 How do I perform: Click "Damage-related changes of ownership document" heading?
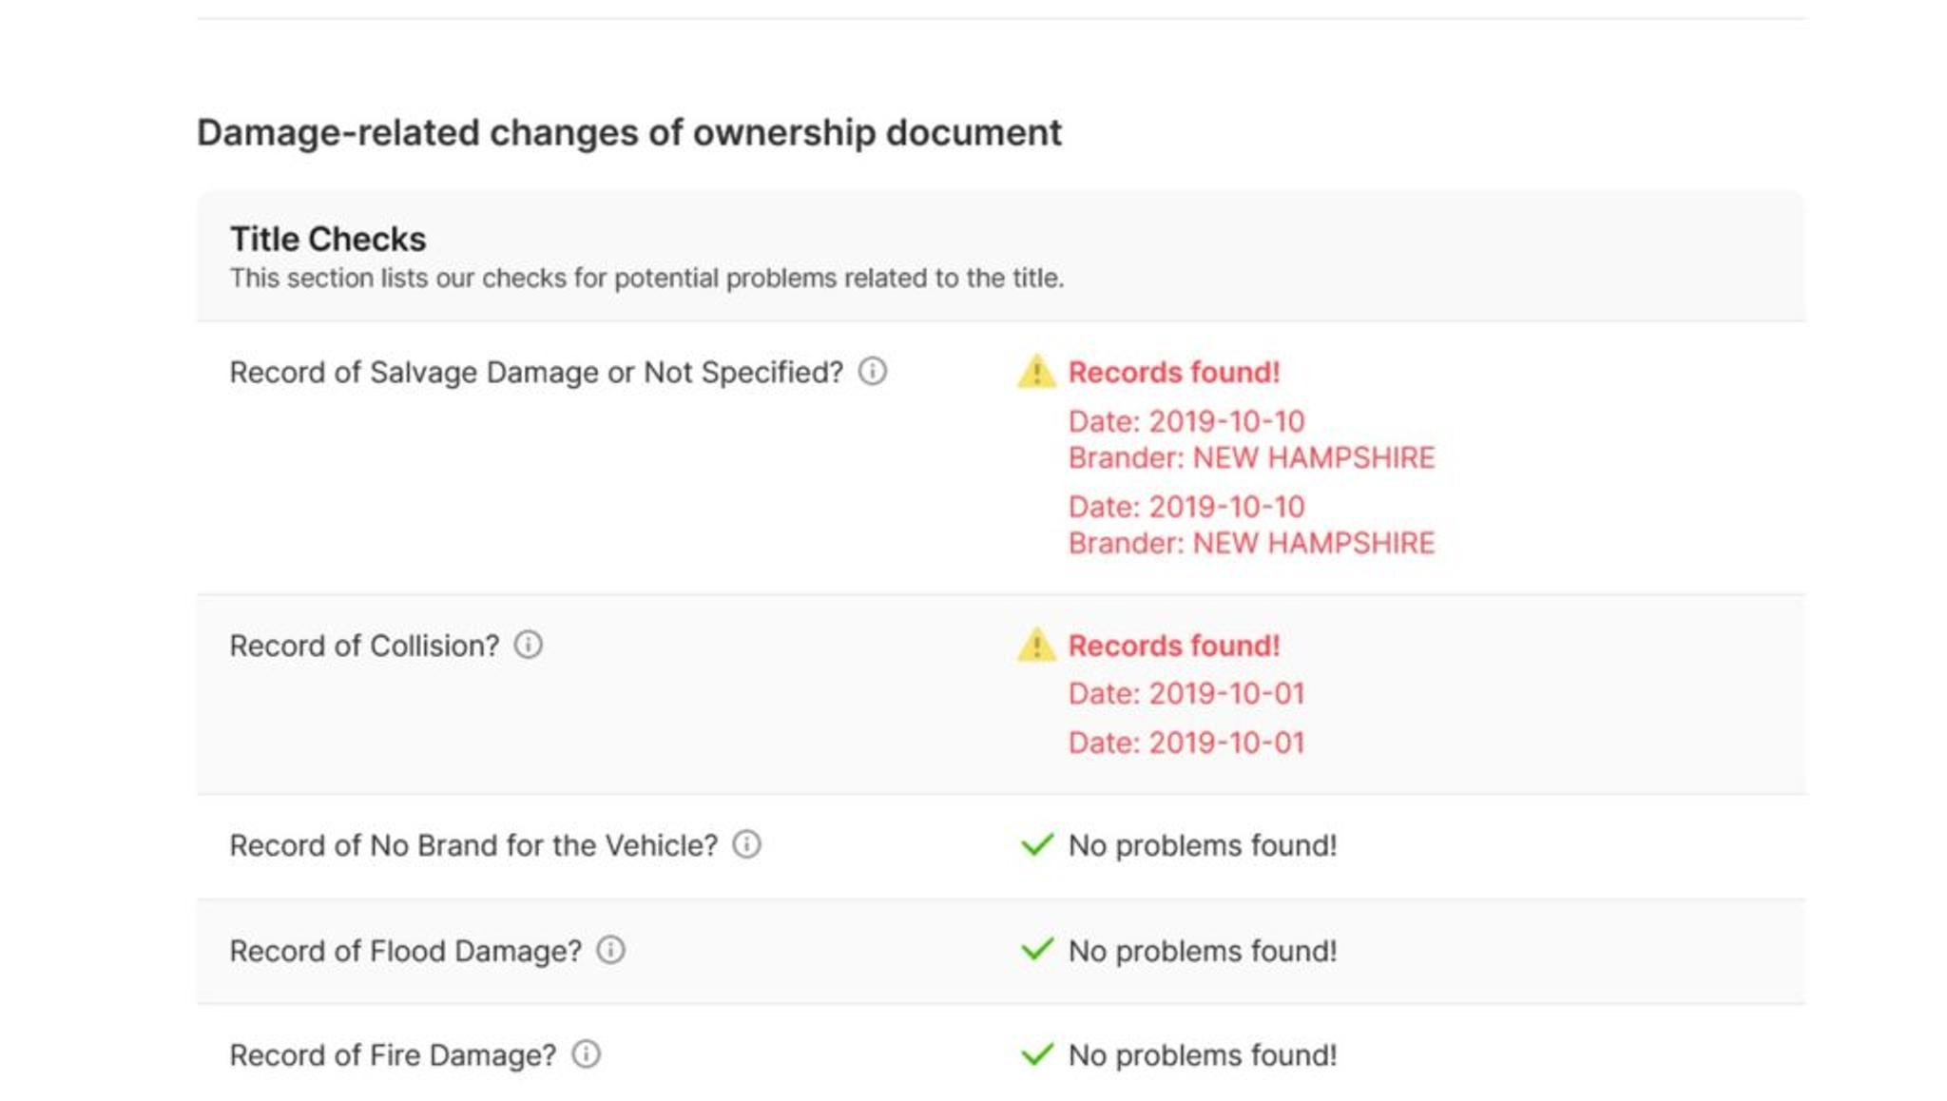tap(629, 133)
